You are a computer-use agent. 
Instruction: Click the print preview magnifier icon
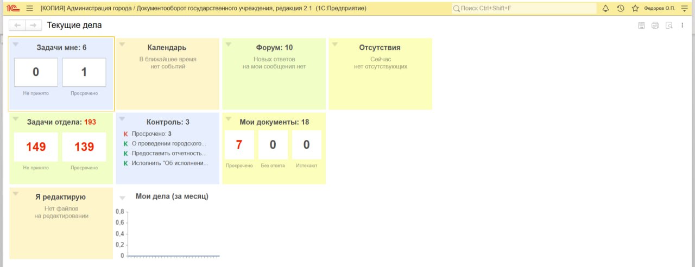tap(669, 26)
